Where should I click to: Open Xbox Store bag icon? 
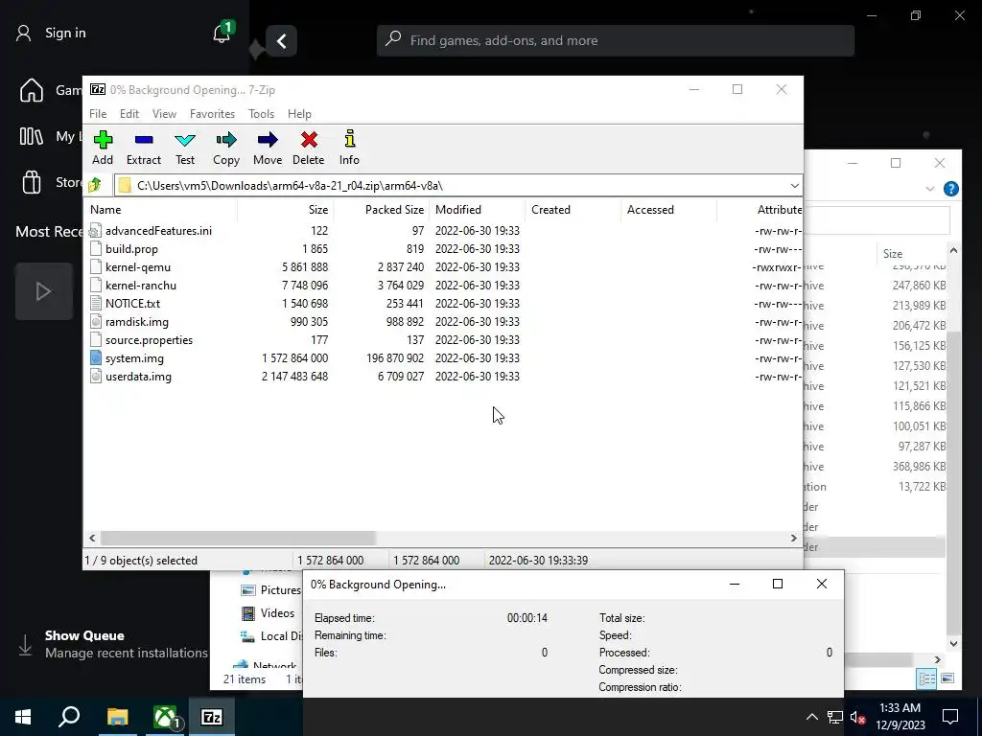point(32,182)
